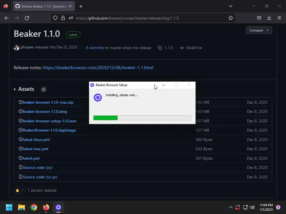
Task: Launch Google Chrome from taskbar
Action: click(34, 207)
